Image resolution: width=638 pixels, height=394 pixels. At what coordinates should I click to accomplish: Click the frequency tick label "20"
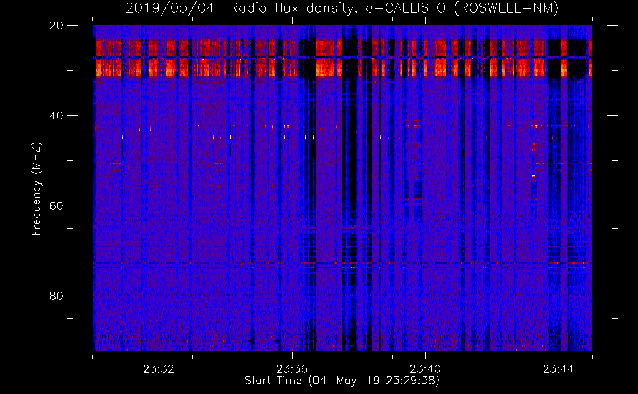(56, 26)
